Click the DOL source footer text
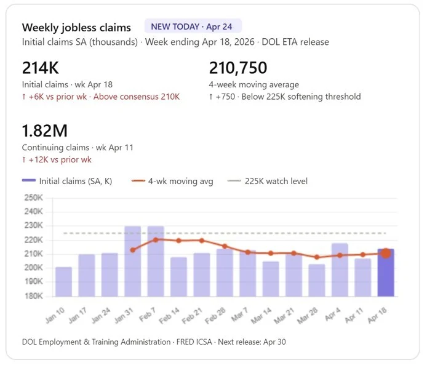Image resolution: width=427 pixels, height=365 pixels. tap(154, 342)
